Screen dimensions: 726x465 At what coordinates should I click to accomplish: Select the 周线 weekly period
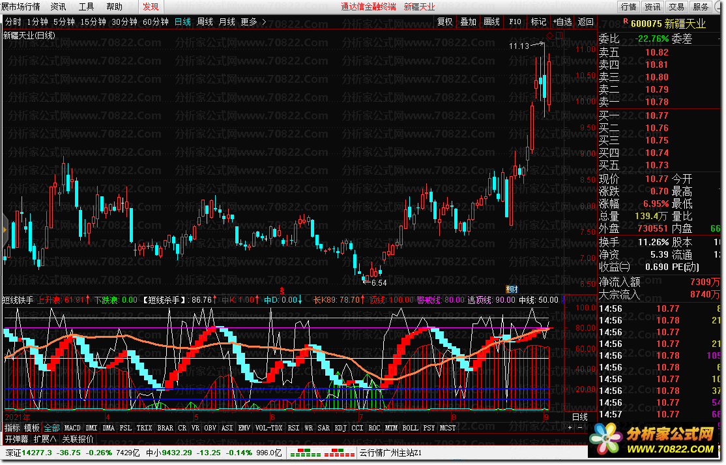tap(205, 22)
